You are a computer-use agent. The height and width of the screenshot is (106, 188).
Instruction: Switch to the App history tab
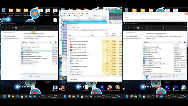[x=85, y=30]
